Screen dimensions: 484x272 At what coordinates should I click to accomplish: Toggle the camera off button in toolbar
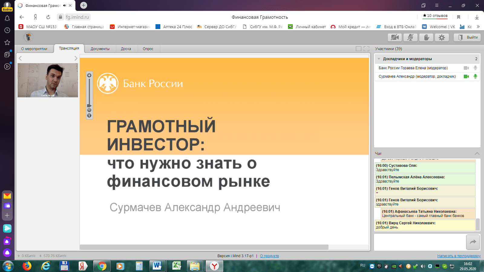point(395,37)
